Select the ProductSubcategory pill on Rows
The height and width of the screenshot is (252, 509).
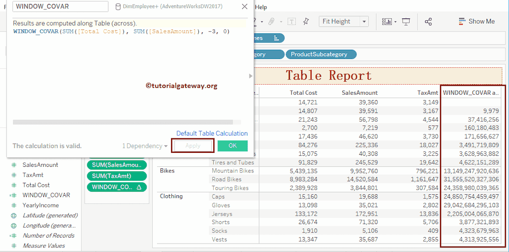[321, 54]
